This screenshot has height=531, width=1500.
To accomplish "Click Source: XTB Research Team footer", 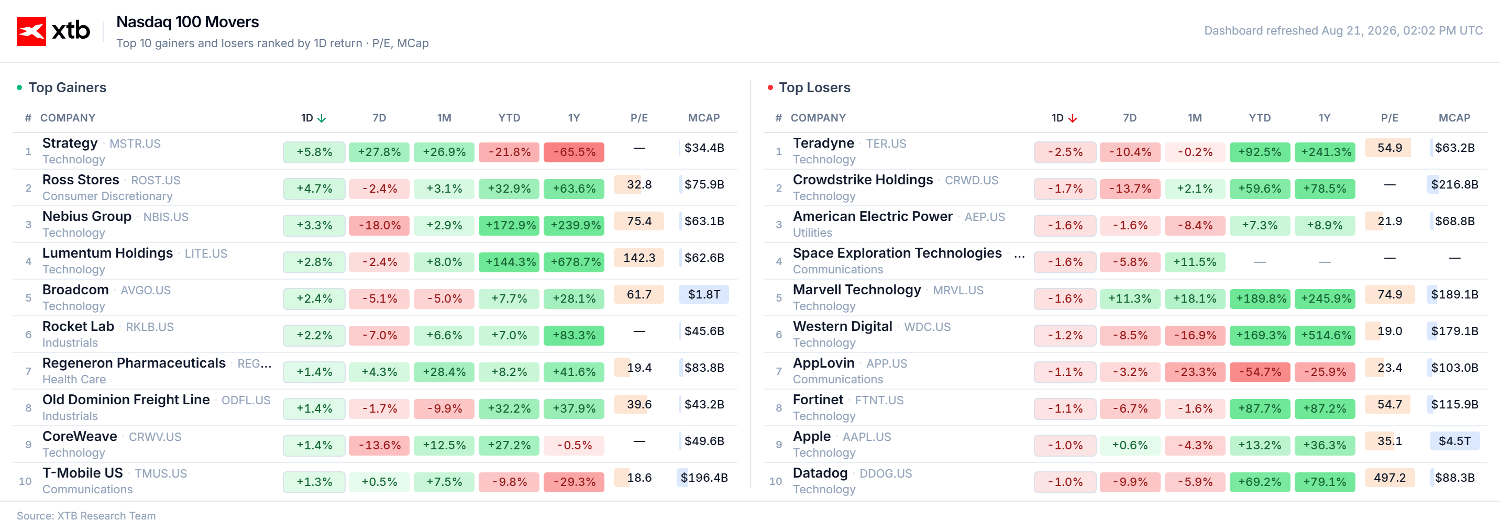I will (x=86, y=516).
